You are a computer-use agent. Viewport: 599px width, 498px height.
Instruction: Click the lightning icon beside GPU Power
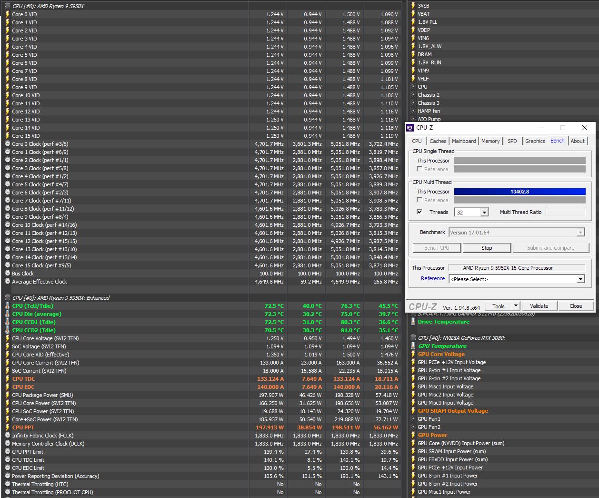413,435
